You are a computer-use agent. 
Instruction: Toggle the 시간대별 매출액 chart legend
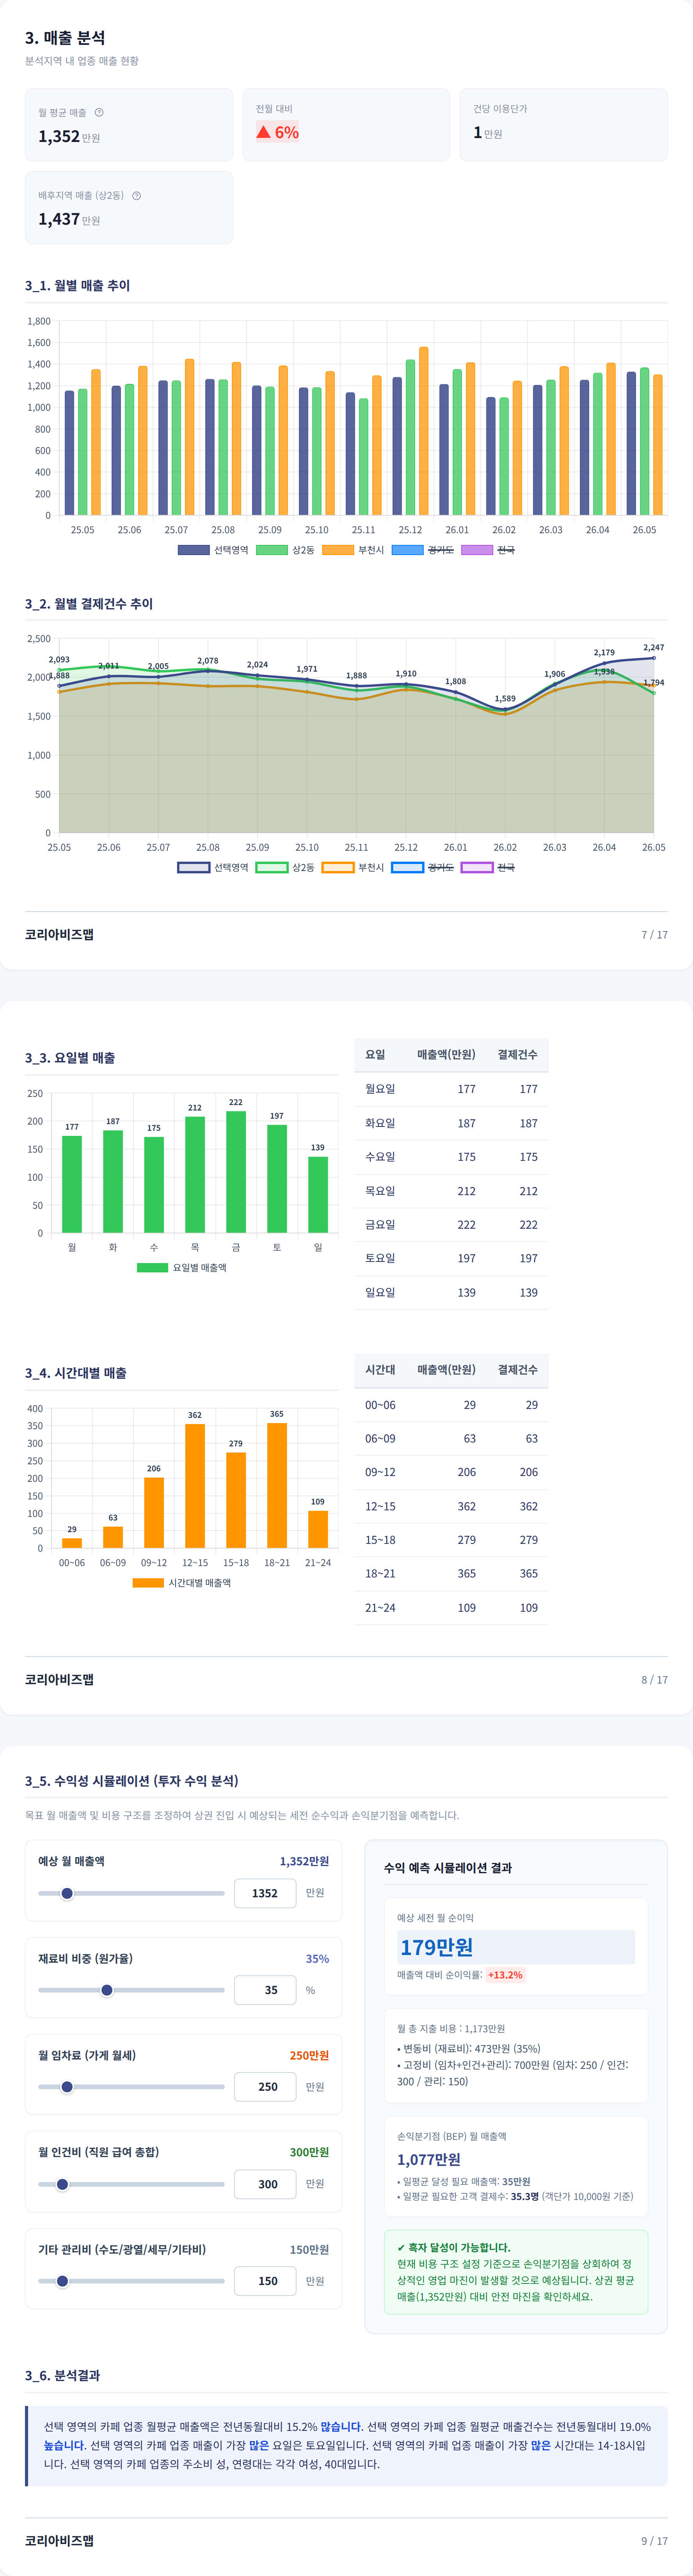182,1582
